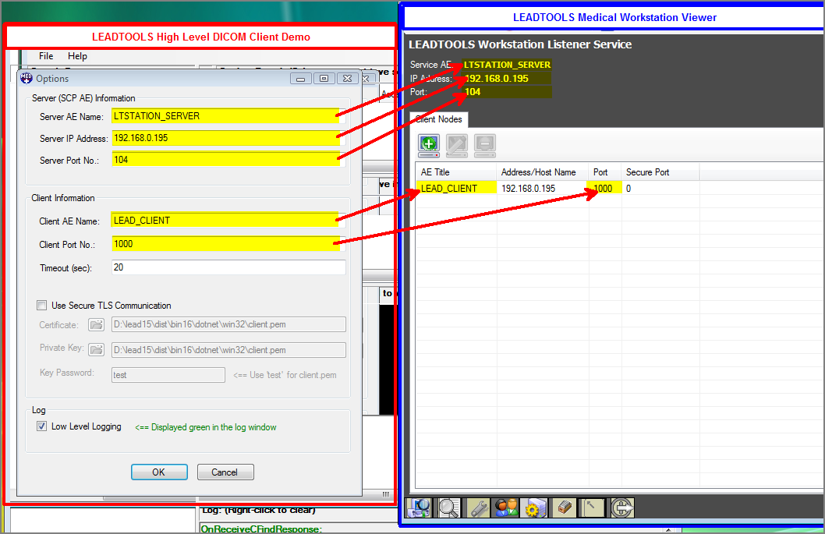Select the Edit Client Node pencil icon
The width and height of the screenshot is (825, 534).
(457, 145)
